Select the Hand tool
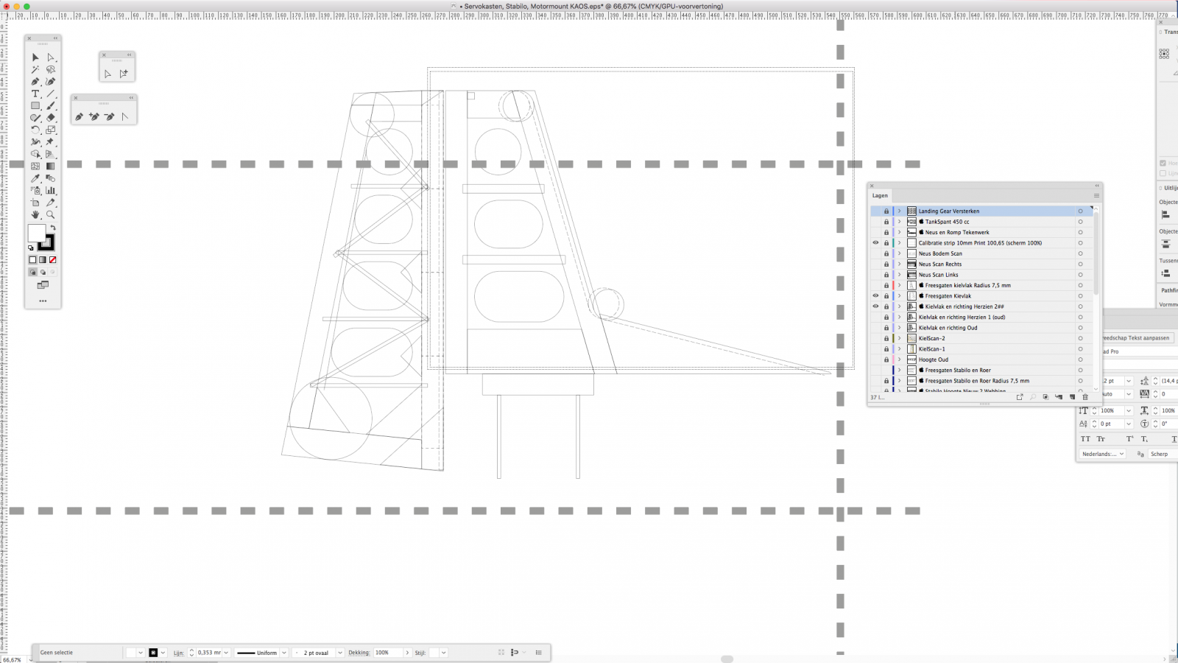Image resolution: width=1178 pixels, height=663 pixels. [x=35, y=214]
